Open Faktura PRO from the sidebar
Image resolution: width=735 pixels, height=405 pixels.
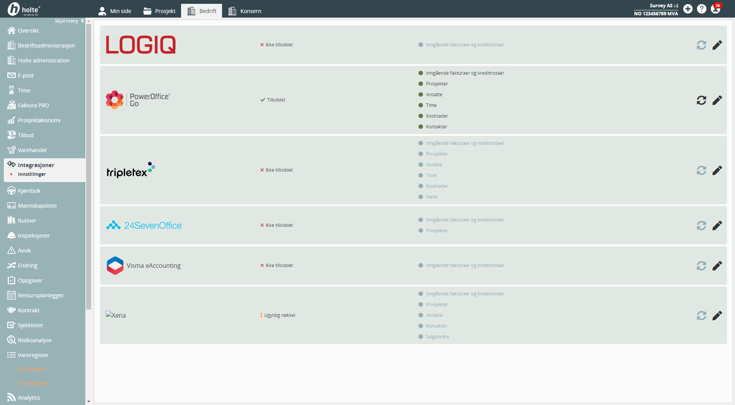33,105
